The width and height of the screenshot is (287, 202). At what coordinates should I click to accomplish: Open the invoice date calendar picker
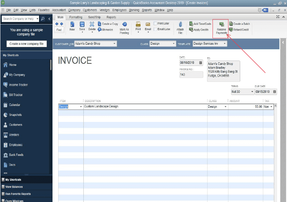pyautogui.click(x=200, y=63)
